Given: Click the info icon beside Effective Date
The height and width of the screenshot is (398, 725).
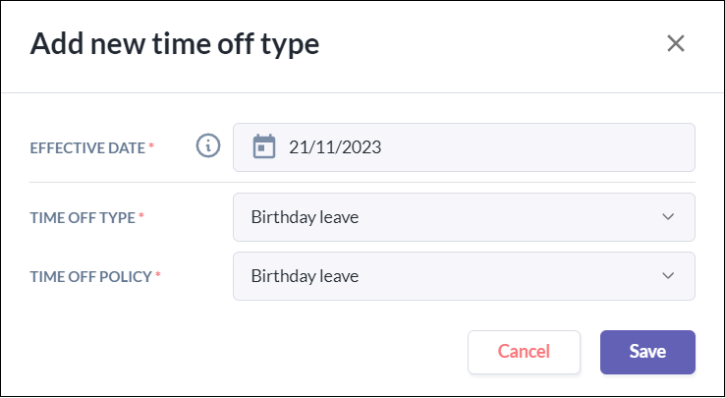Looking at the screenshot, I should click(x=207, y=146).
